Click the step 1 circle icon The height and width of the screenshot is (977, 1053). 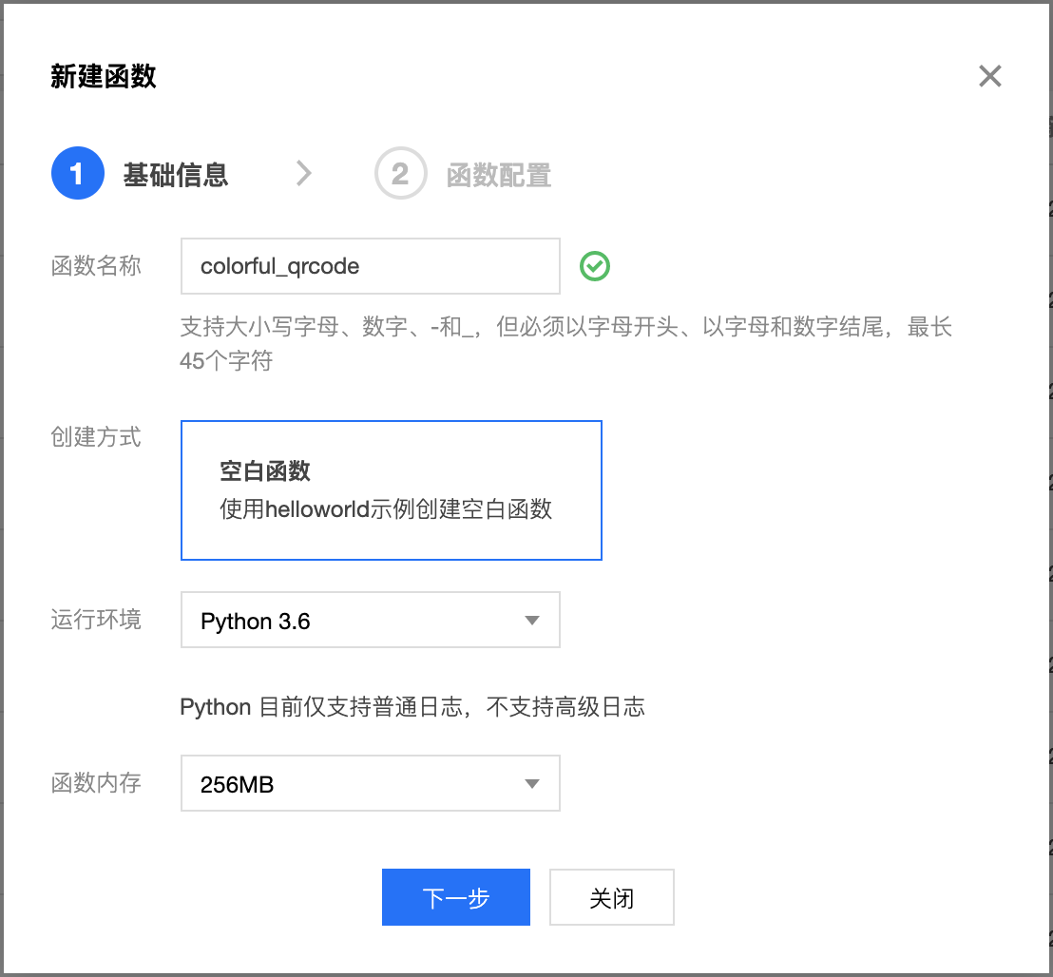point(77,173)
